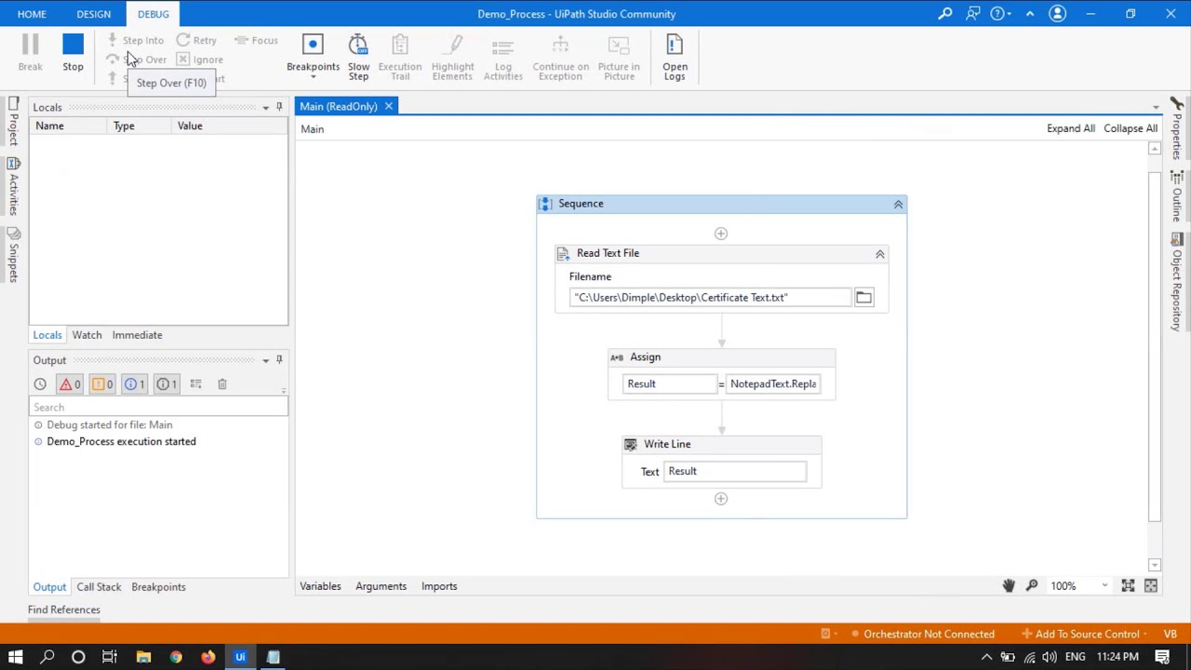
Task: Click Expand All in designer
Action: (1071, 128)
